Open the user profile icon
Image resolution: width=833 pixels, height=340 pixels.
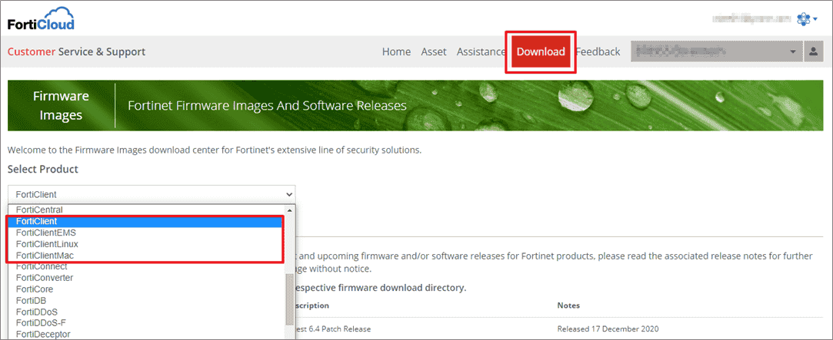(x=813, y=51)
